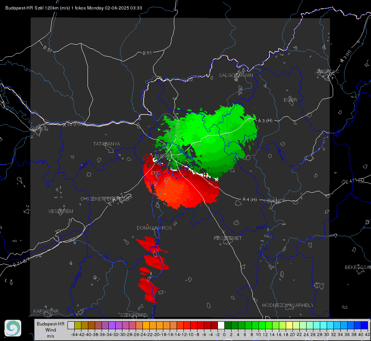Select the dark red swatch left of white
The image size is (371, 341).
coord(214,325)
